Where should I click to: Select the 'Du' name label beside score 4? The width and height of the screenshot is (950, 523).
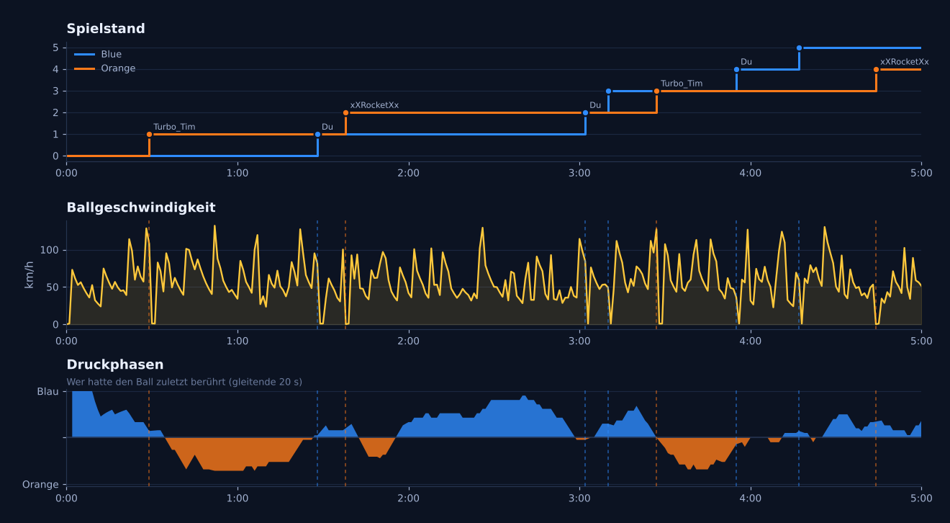pyautogui.click(x=746, y=62)
